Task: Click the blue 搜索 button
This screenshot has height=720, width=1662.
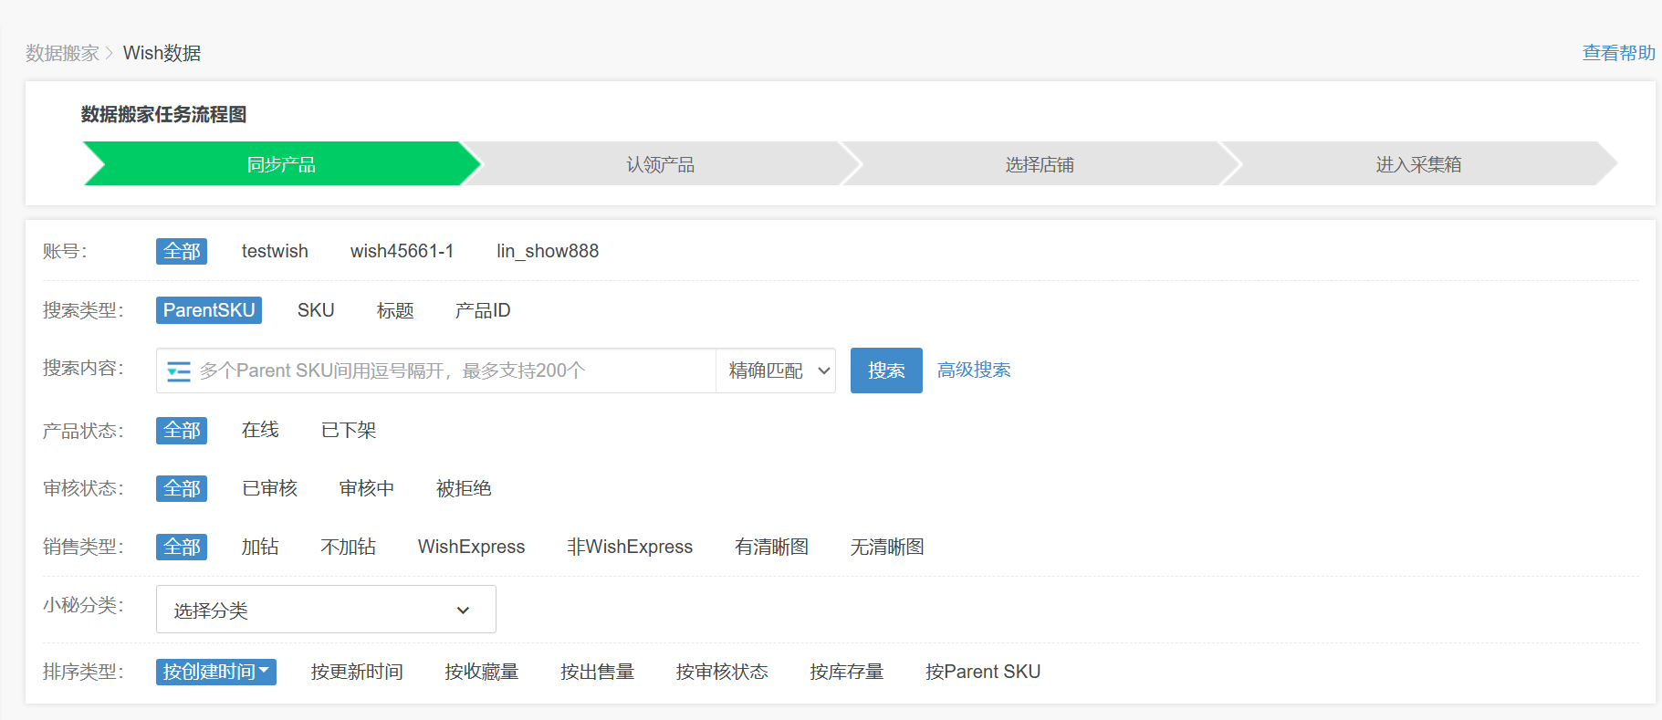Action: (885, 370)
